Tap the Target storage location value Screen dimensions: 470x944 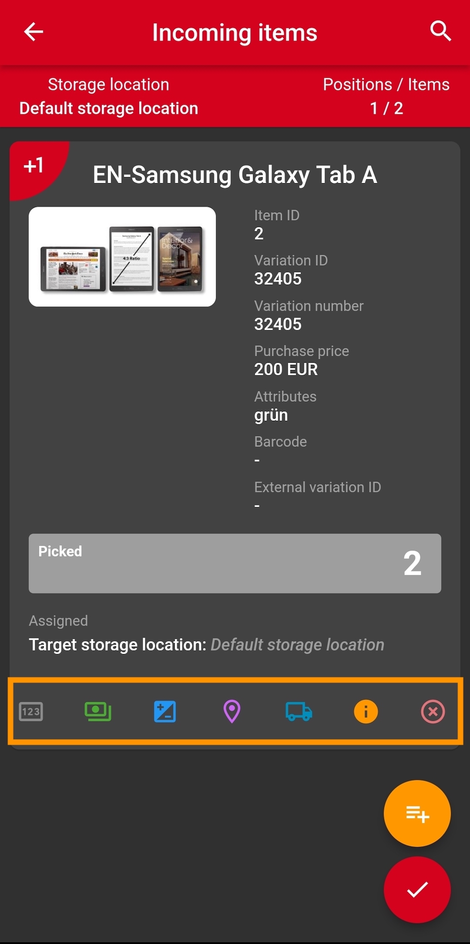[297, 645]
